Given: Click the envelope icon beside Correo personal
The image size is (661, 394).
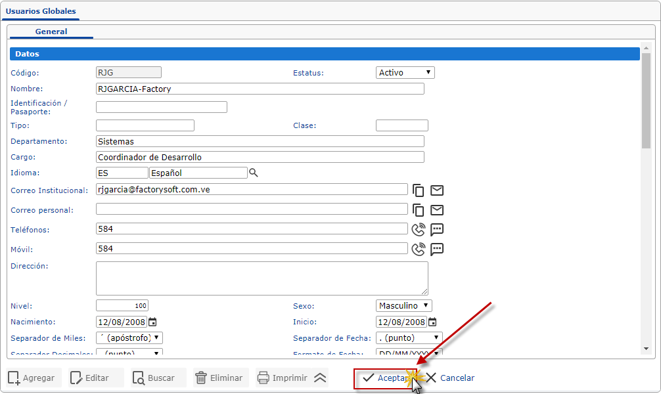Looking at the screenshot, I should click(x=437, y=210).
